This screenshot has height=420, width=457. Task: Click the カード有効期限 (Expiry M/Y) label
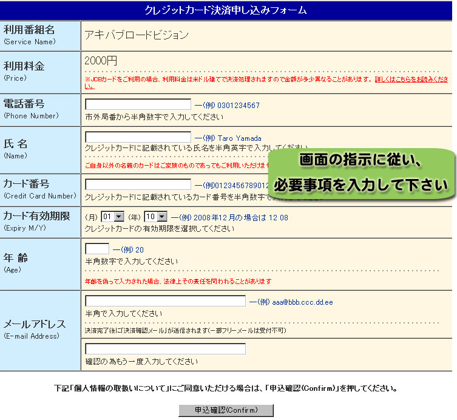pos(36,216)
